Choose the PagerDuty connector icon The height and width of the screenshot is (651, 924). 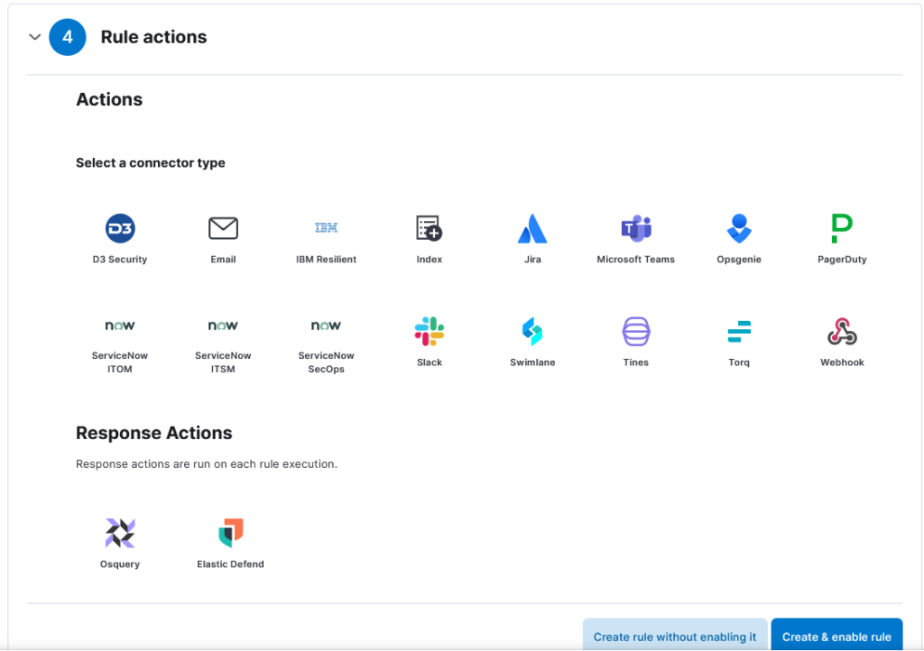click(x=842, y=228)
